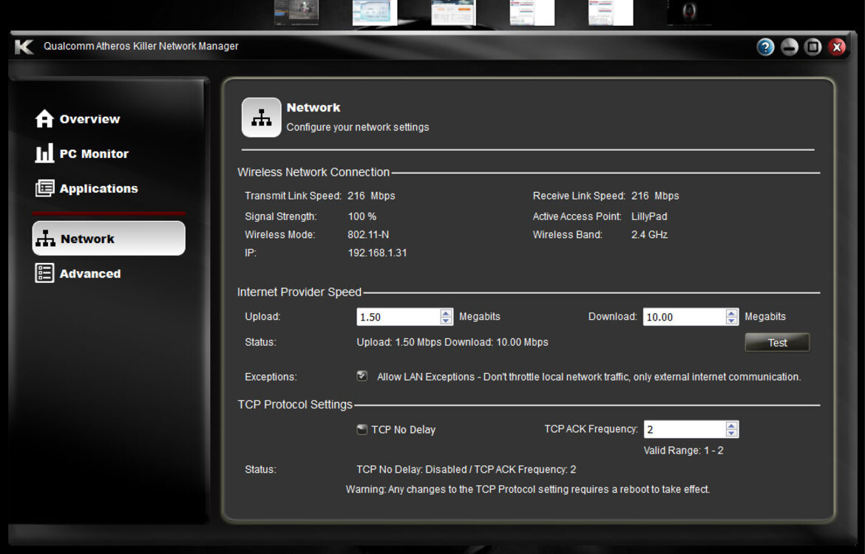Click the Wireless Band value 2.4 GHz

tap(649, 235)
